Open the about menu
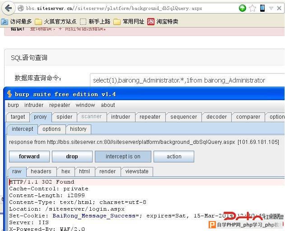The width and height of the screenshot is (285, 231). tap(108, 105)
